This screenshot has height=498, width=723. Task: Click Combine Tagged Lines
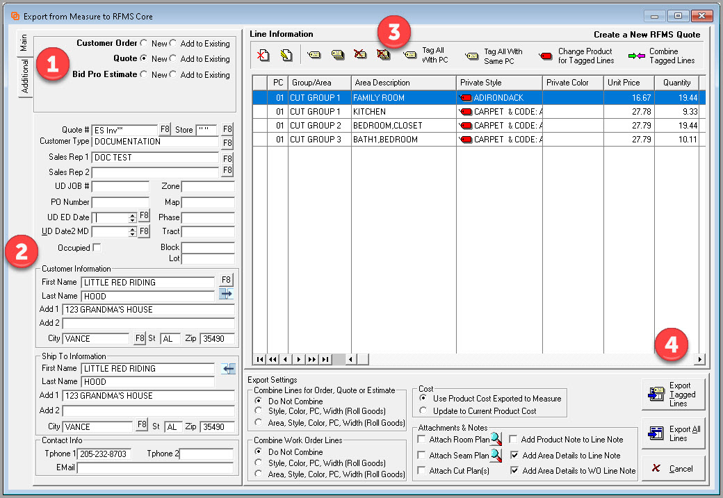662,56
